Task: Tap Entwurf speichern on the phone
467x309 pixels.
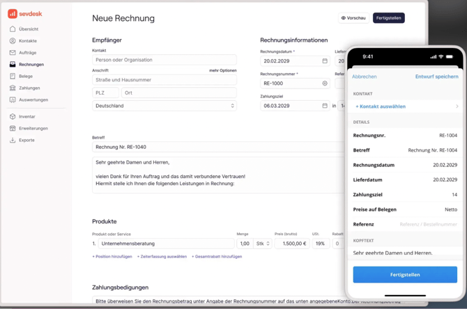Action: (x=436, y=77)
